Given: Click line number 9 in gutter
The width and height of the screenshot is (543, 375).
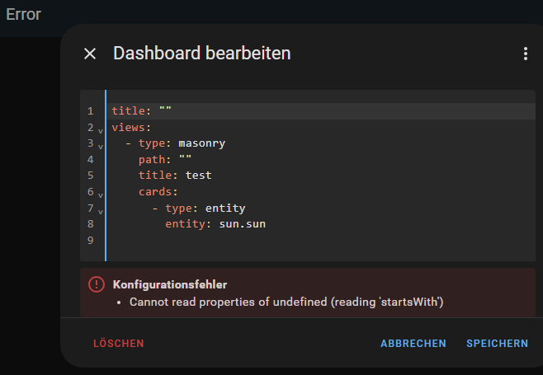Looking at the screenshot, I should click(90, 240).
